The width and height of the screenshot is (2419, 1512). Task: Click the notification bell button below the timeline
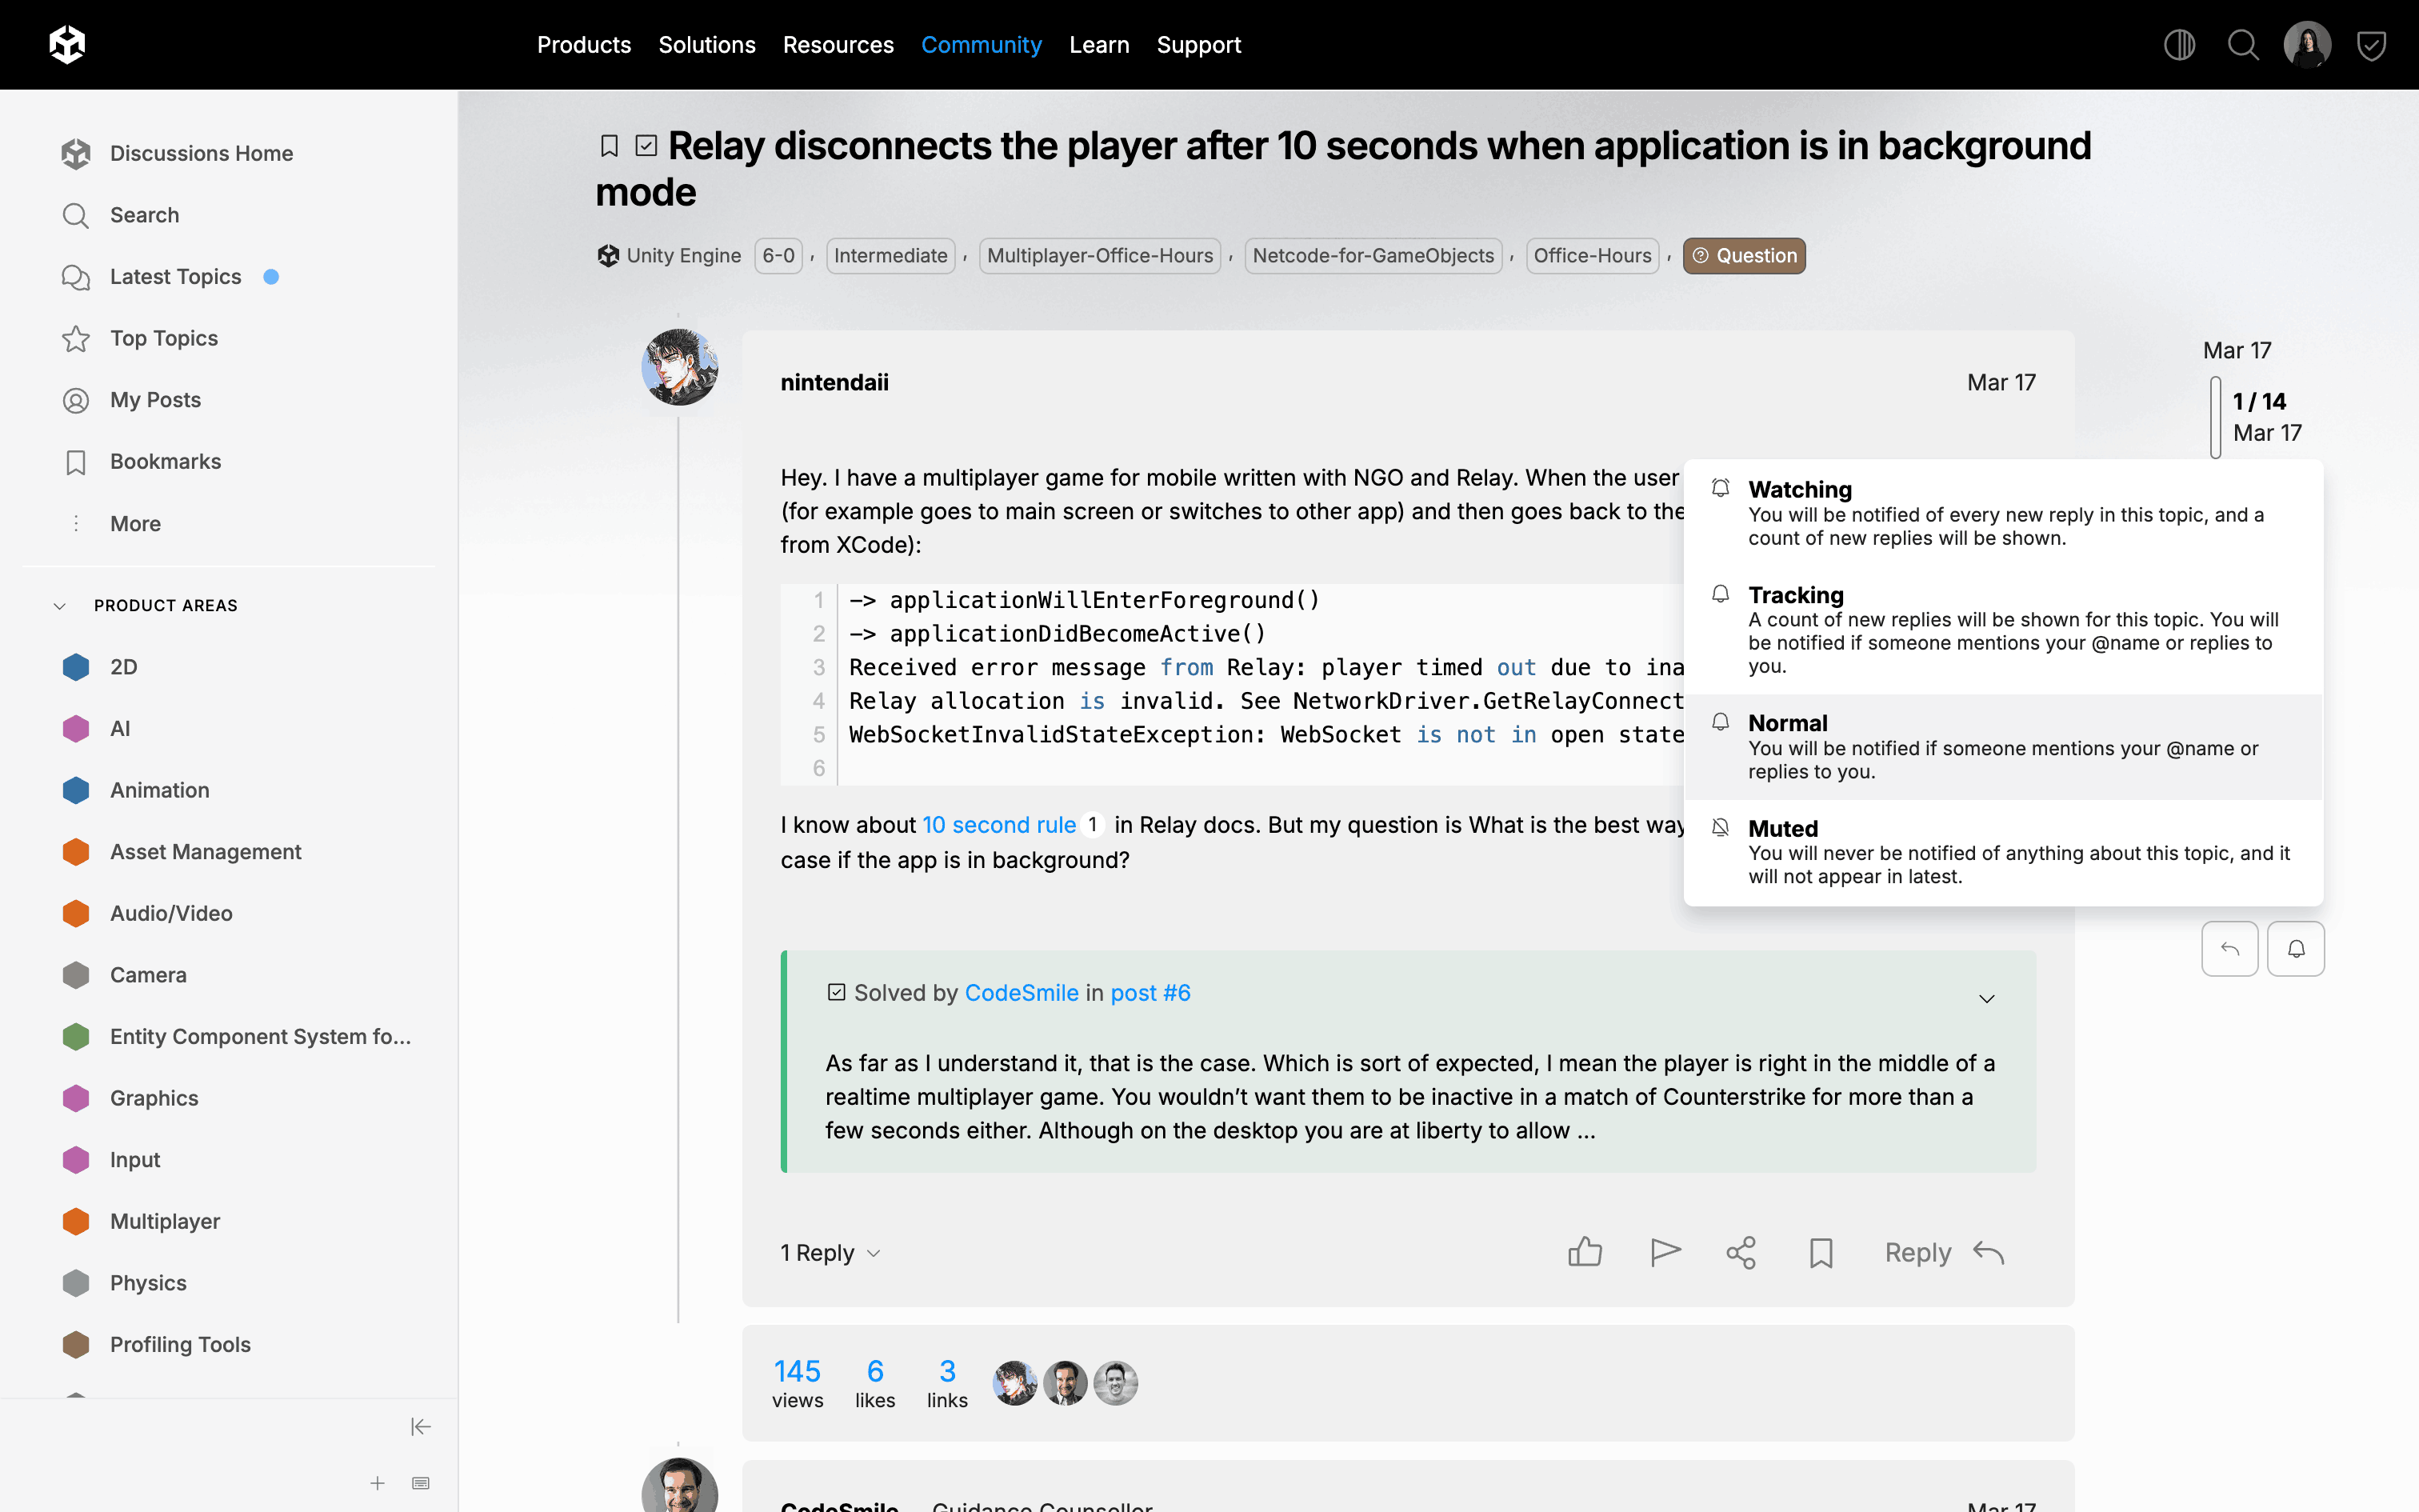[2295, 948]
